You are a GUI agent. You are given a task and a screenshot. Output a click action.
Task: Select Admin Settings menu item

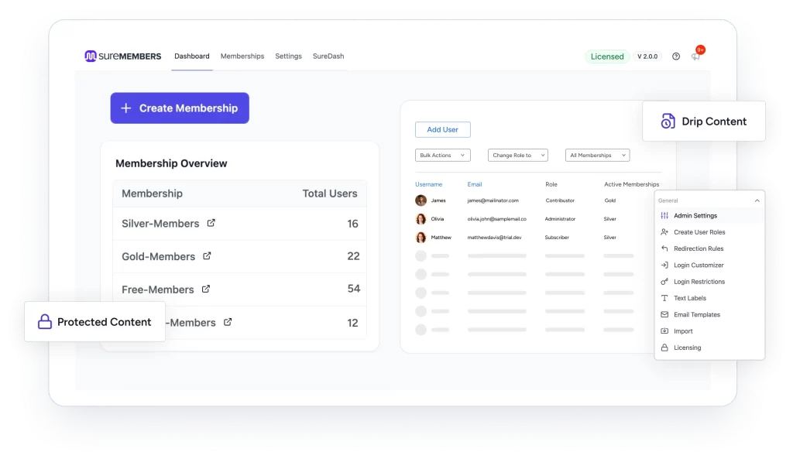point(710,215)
